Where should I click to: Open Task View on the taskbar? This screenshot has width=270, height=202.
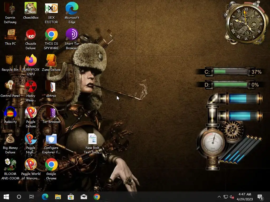pyautogui.click(x=32, y=197)
